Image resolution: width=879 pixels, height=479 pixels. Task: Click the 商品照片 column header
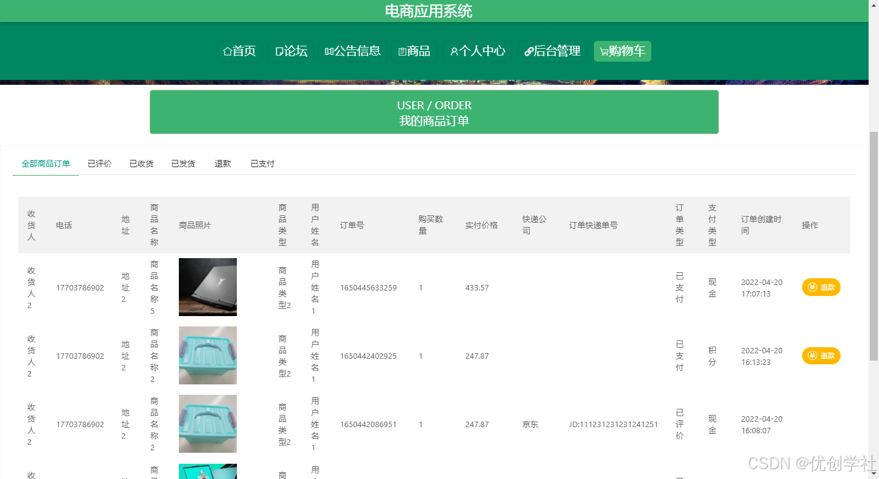pos(195,225)
